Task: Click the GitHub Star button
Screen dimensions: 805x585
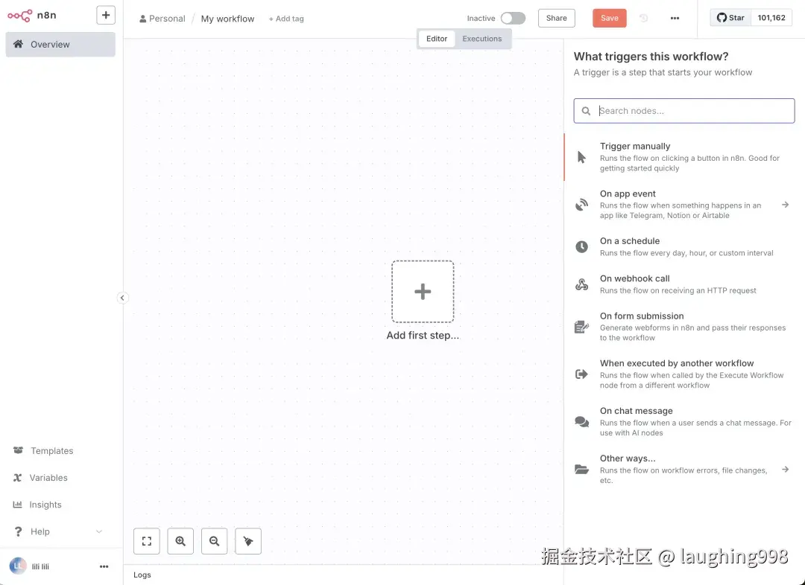Action: (x=729, y=17)
